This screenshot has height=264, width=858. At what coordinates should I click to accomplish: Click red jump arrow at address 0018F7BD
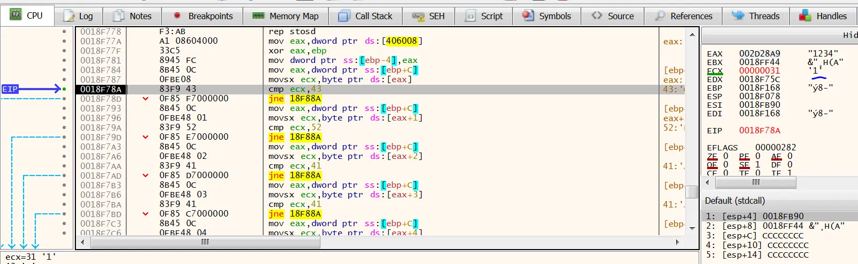[145, 214]
